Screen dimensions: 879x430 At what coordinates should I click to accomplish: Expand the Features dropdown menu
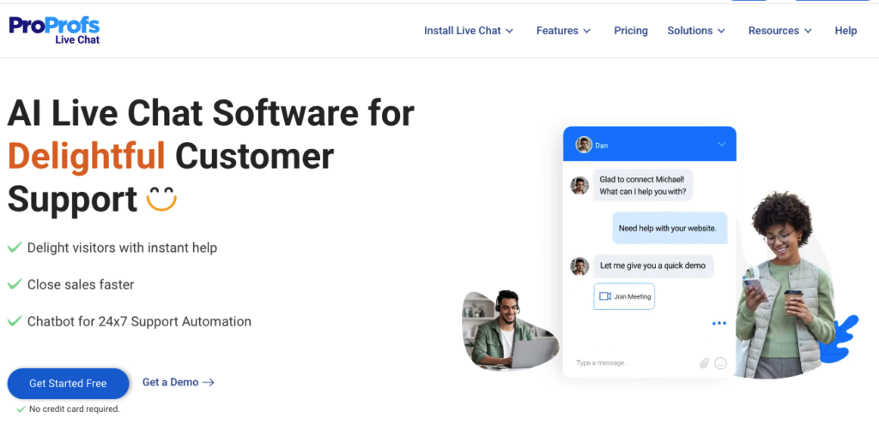coord(563,31)
